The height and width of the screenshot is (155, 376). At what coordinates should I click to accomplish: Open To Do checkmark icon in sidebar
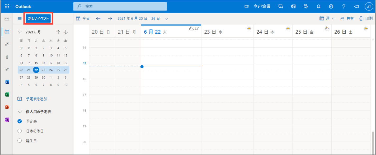point(7,69)
